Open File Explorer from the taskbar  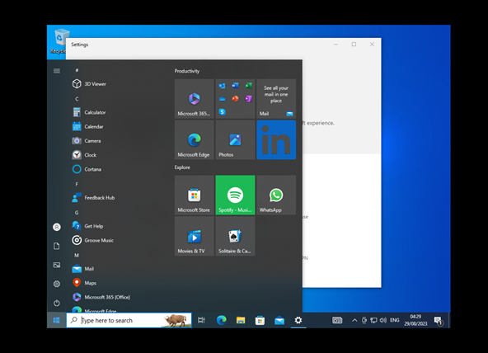pyautogui.click(x=241, y=320)
